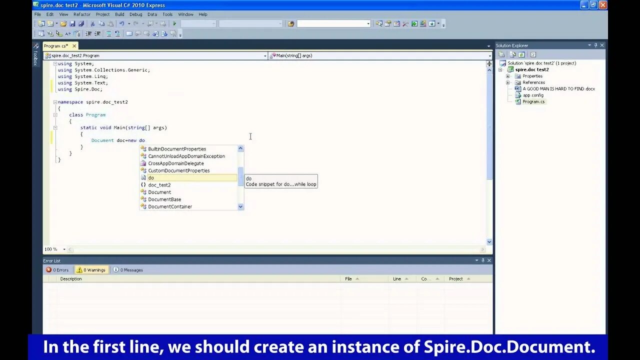Toggle Show All Files in Solution Explorer
The image size is (640, 360).
click(x=512, y=54)
